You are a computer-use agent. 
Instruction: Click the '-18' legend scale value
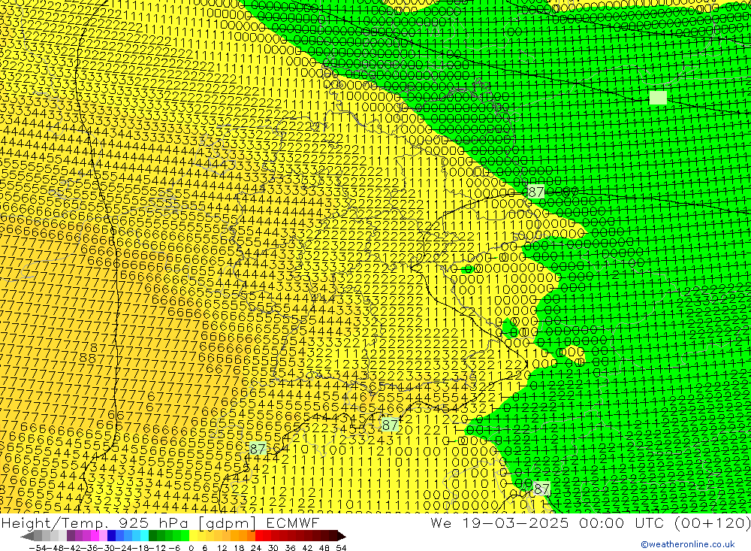pyautogui.click(x=141, y=548)
